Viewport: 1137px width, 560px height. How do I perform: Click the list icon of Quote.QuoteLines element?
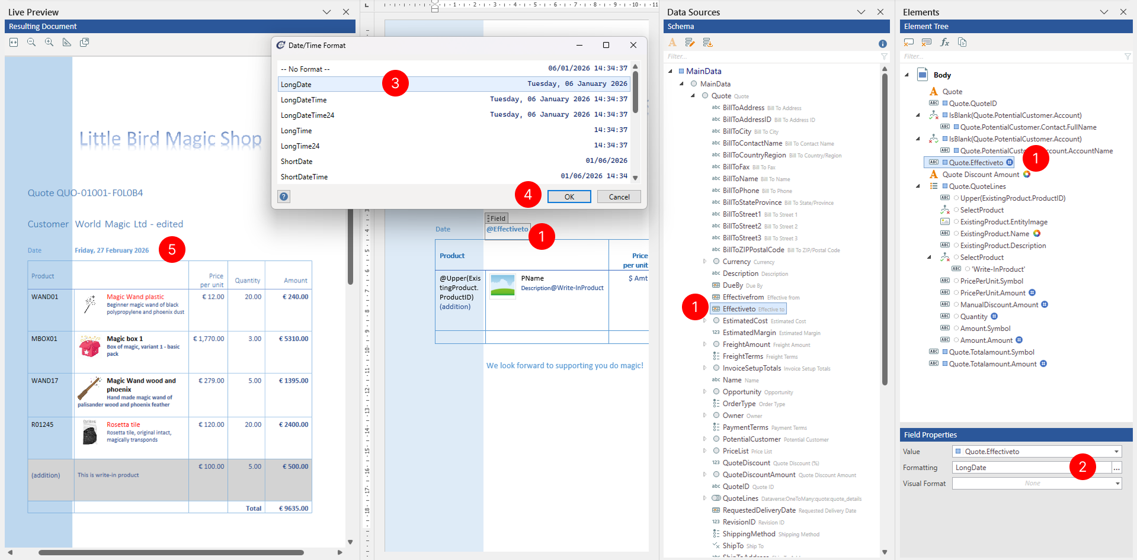pos(934,186)
